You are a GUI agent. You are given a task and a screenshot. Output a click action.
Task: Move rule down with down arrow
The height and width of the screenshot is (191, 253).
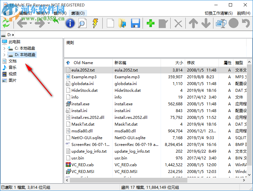click(206, 24)
